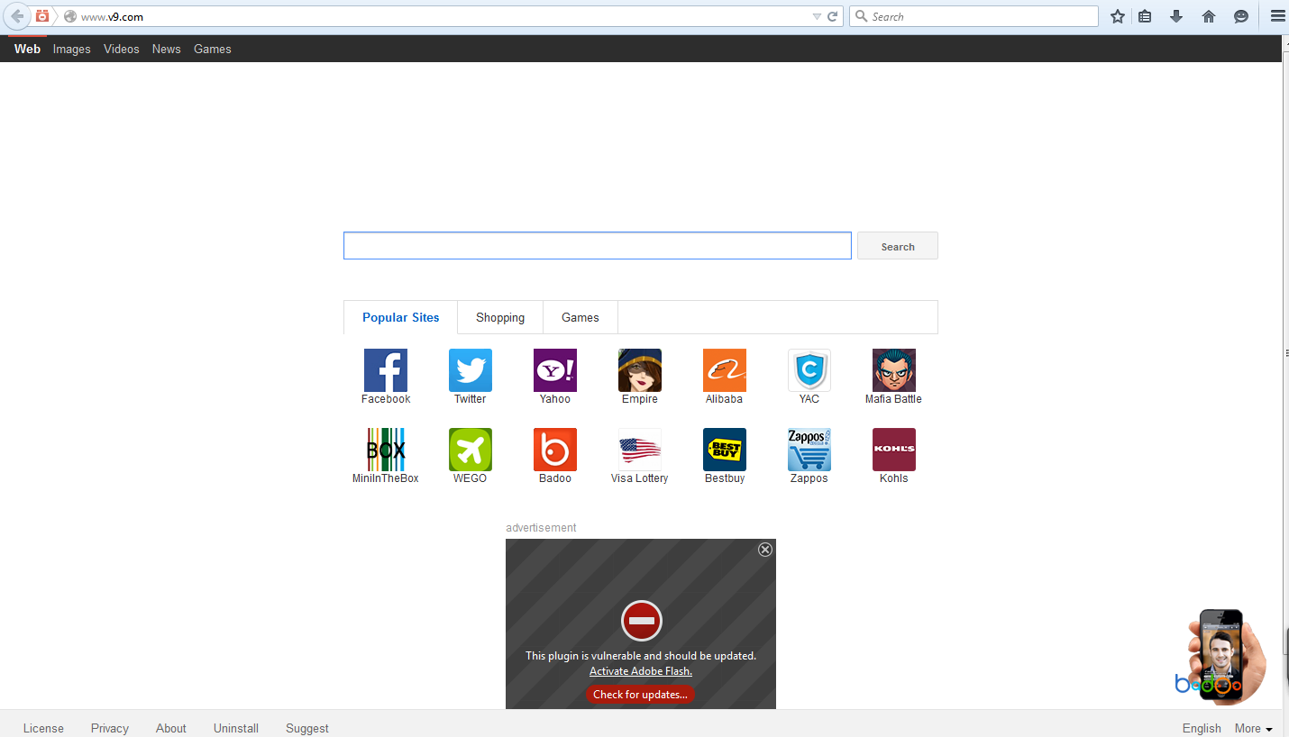Visit the WEGO airplane icon
Screen dimensions: 1289x737
click(471, 450)
